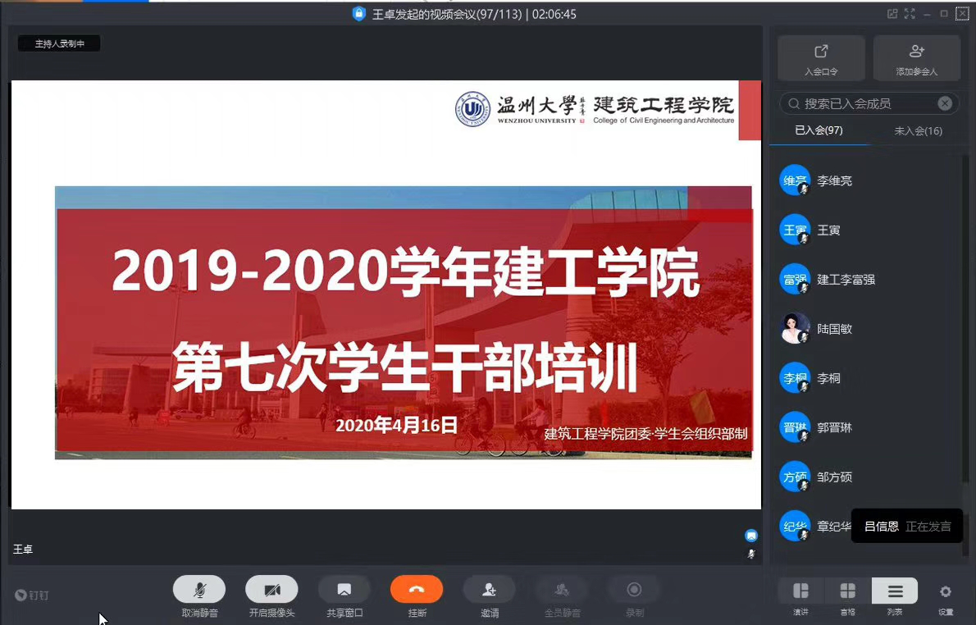Mute all participants with 全员静音
Screen dimensions: 976x625
[x=562, y=590]
